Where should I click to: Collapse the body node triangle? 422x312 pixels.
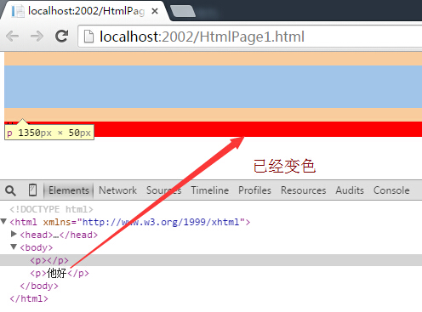pos(14,247)
